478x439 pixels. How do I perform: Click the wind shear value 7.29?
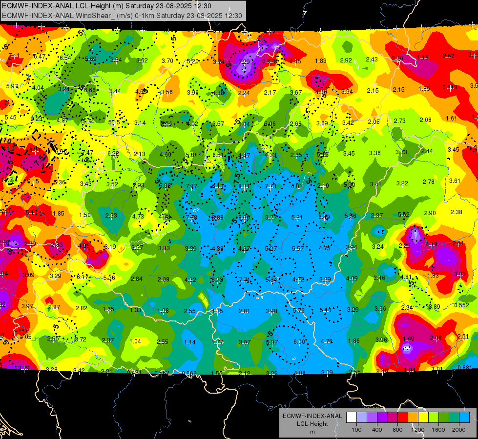(244, 61)
